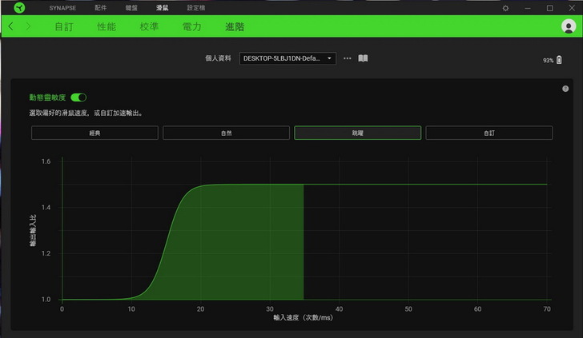The image size is (583, 338).
Task: Pick the 跳躍 curve preset
Action: 357,133
